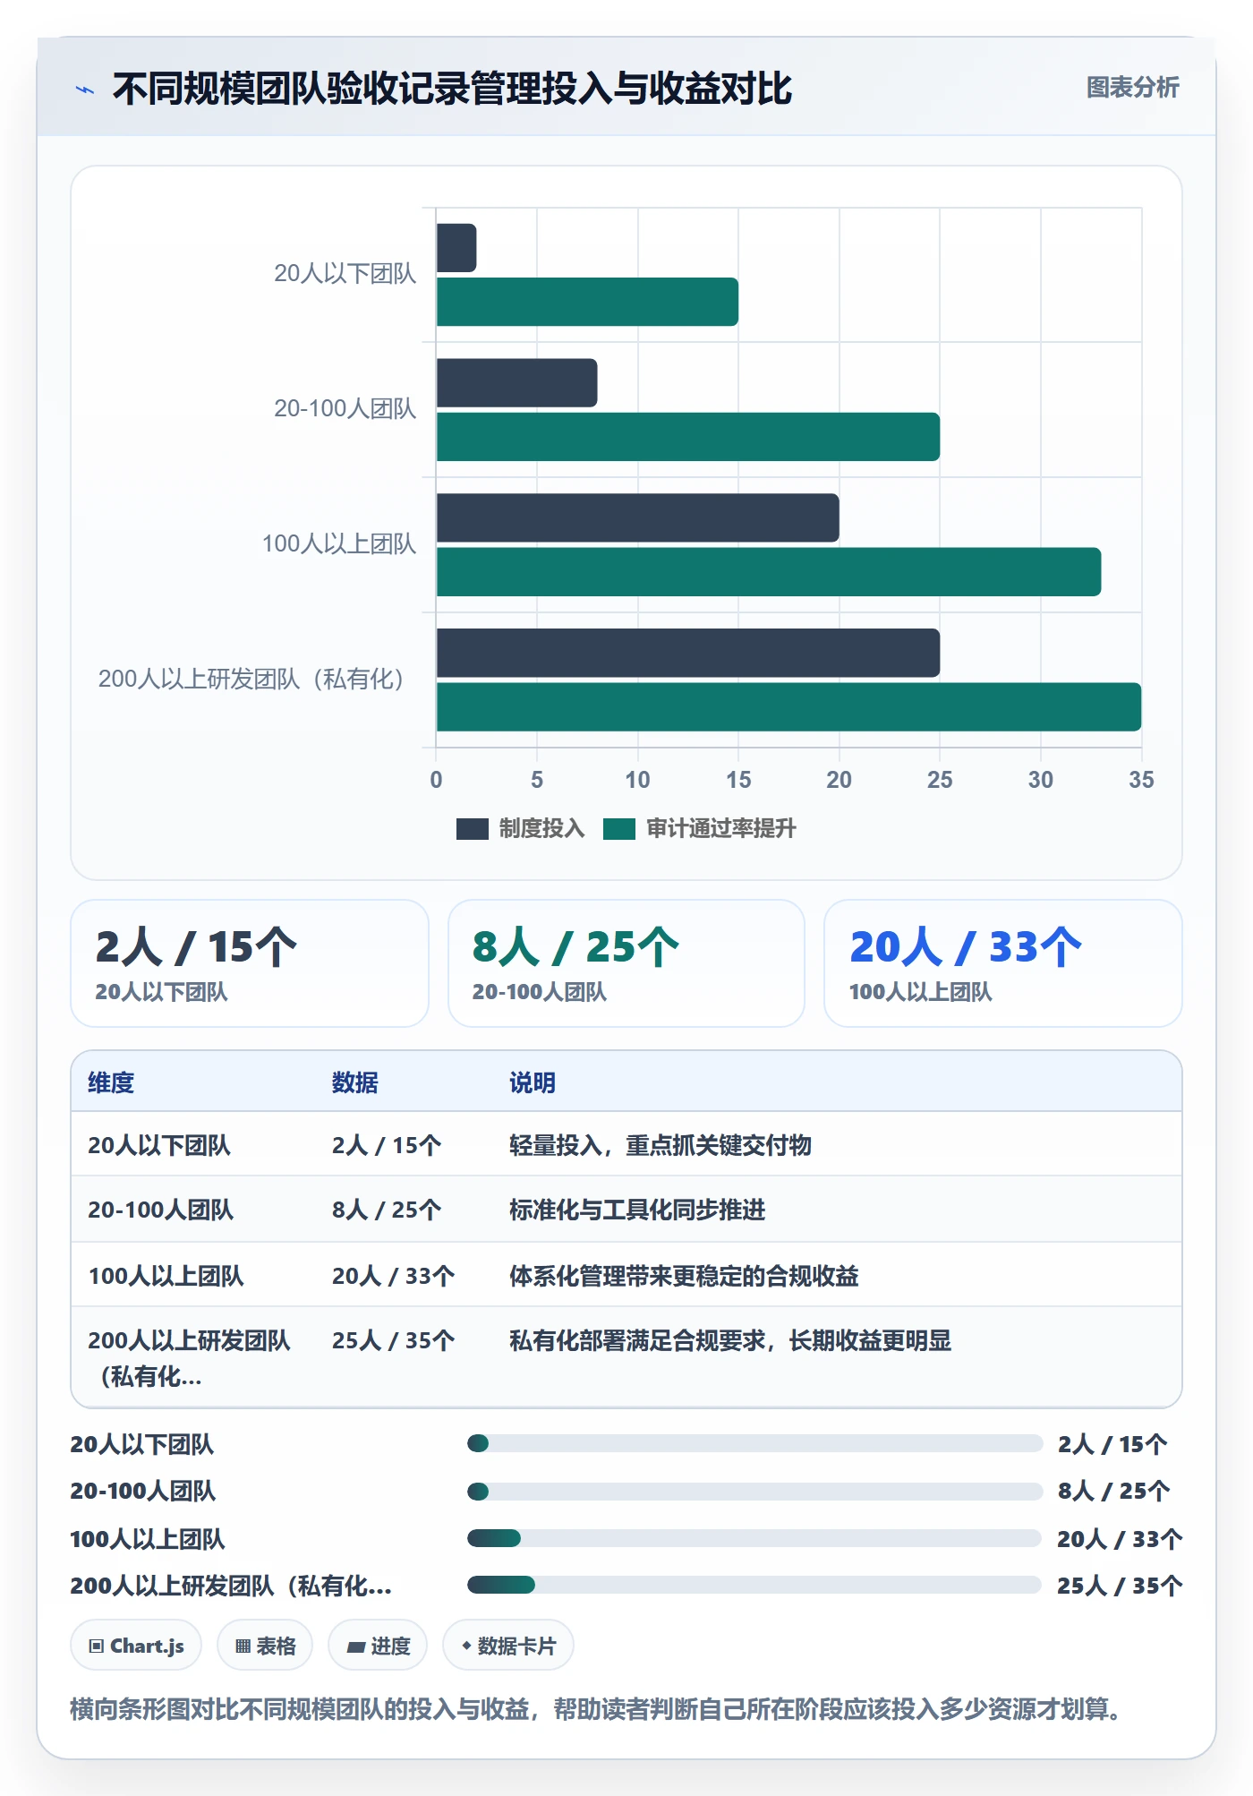Click the Chart.js tag chip
Image resolution: width=1253 pixels, height=1796 pixels.
pos(136,1645)
